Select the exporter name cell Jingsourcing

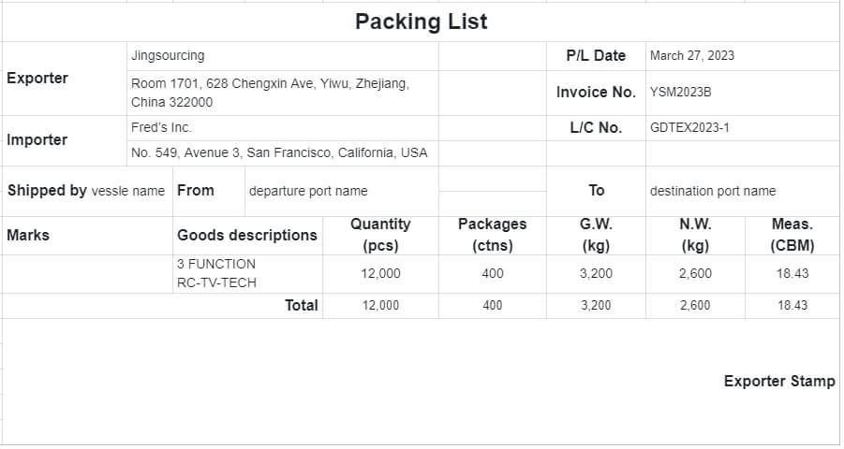click(168, 56)
